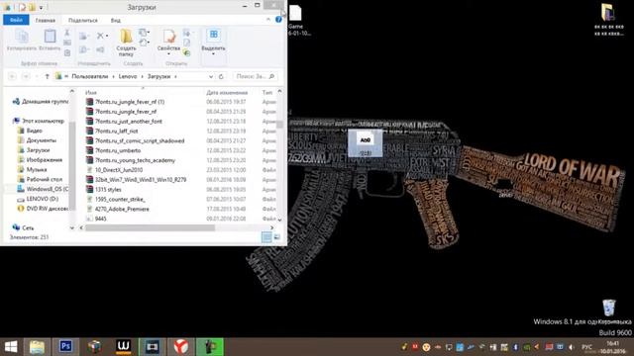
Task: Click the volume speaker tray icon
Action: pos(572,347)
